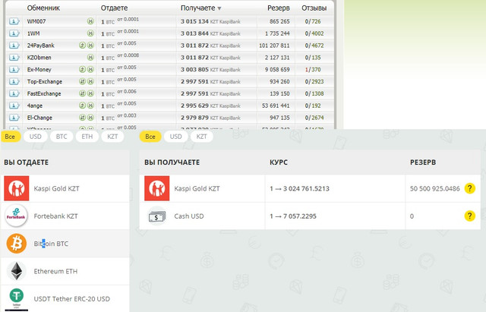Viewport: 486px width, 312px height.
Task: Click the Резерв column header in the exchanger table
Action: (279, 8)
